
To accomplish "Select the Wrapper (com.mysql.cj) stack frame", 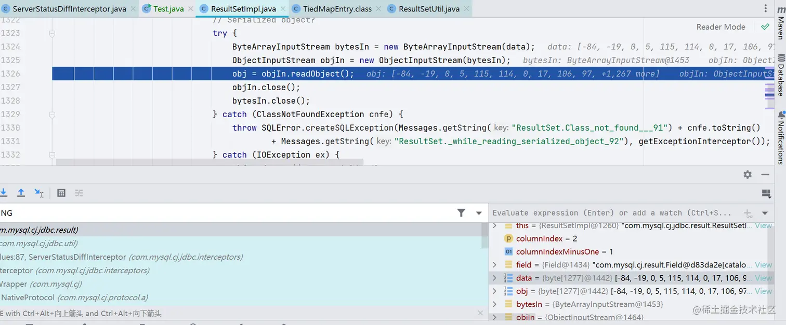I will 241,284.
